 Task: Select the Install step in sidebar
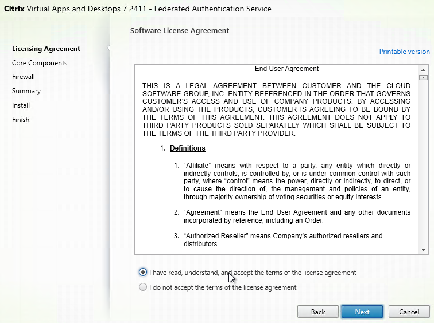click(21, 105)
